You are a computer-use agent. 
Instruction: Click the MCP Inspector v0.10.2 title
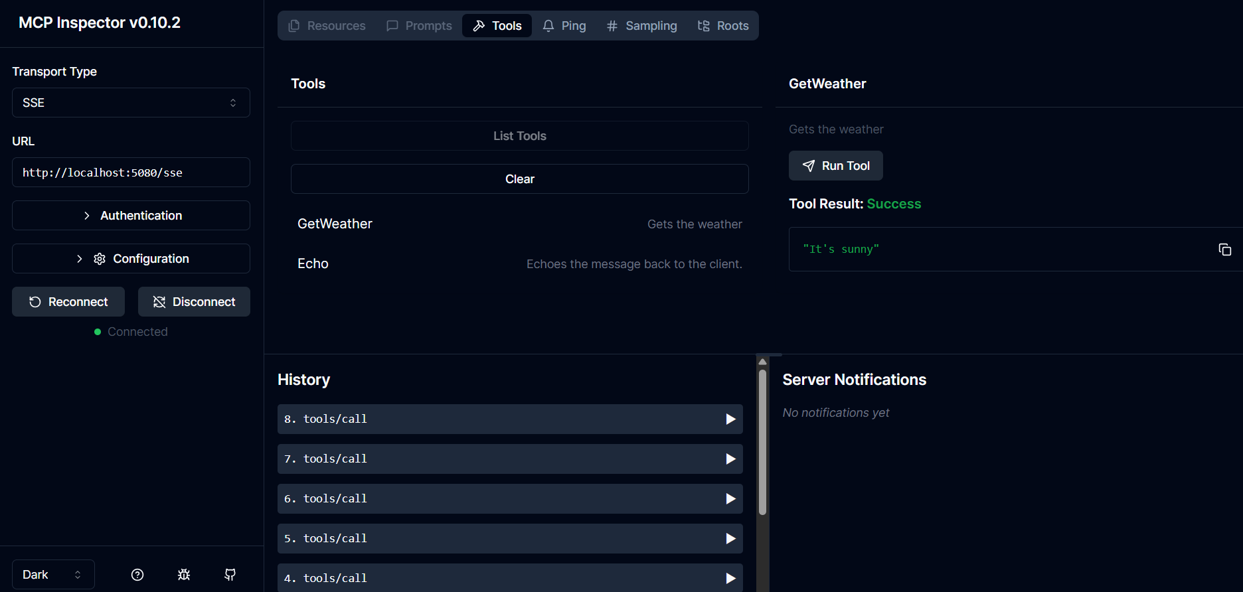click(x=100, y=23)
